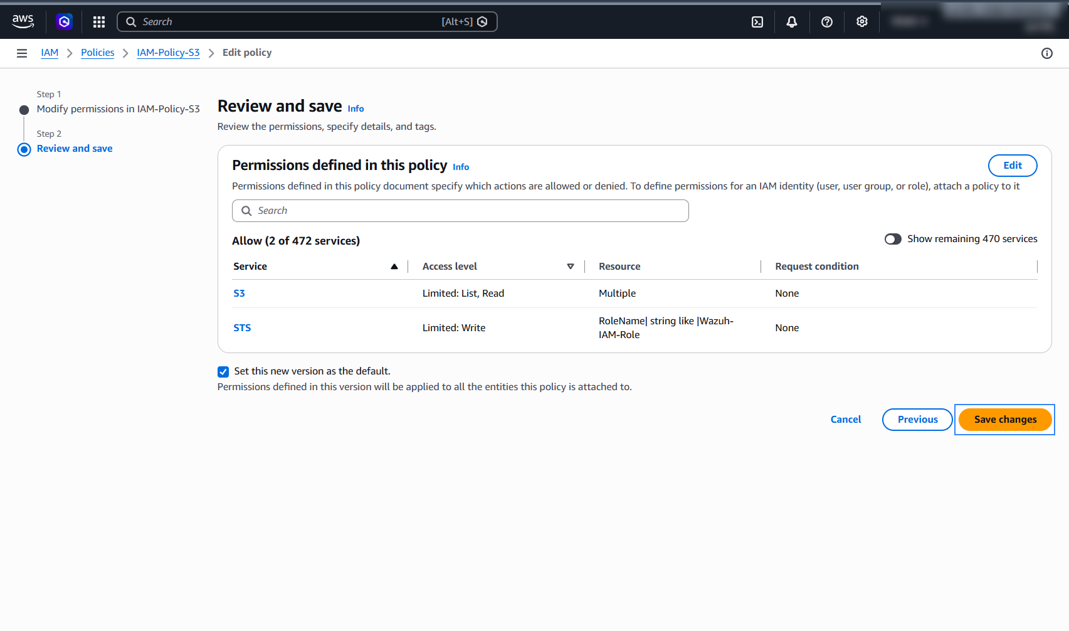Open Info link next to Review and save
This screenshot has height=631, width=1069.
355,109
